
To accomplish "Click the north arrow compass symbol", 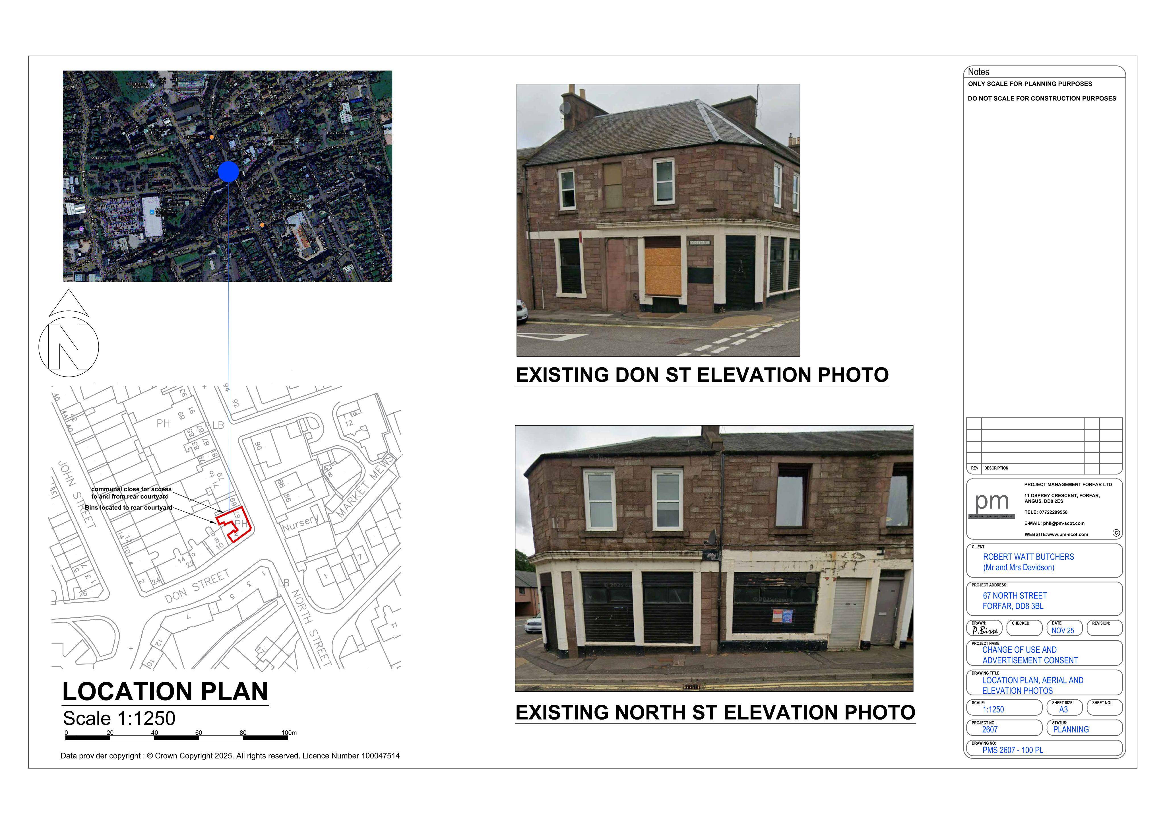I will pyautogui.click(x=69, y=333).
